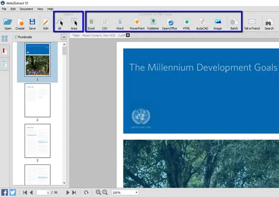
Task: Convert to AutoCAD format
Action: point(202,24)
